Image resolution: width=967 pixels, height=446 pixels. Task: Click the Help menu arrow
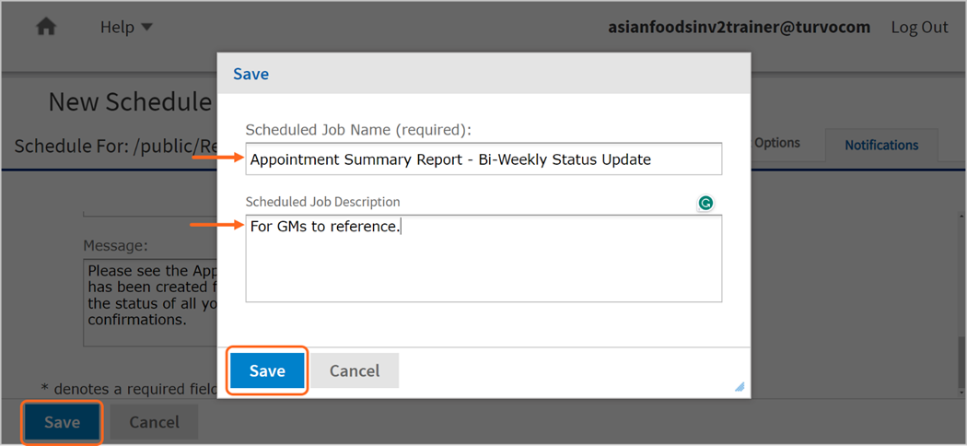(x=146, y=27)
